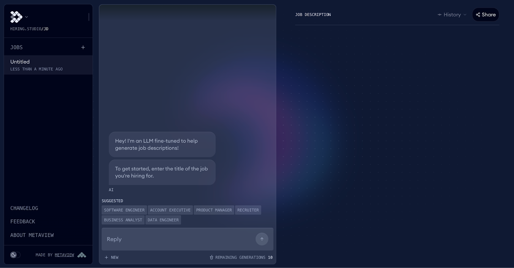Choose the Business Analyst suggestion
514x268 pixels.
point(123,220)
